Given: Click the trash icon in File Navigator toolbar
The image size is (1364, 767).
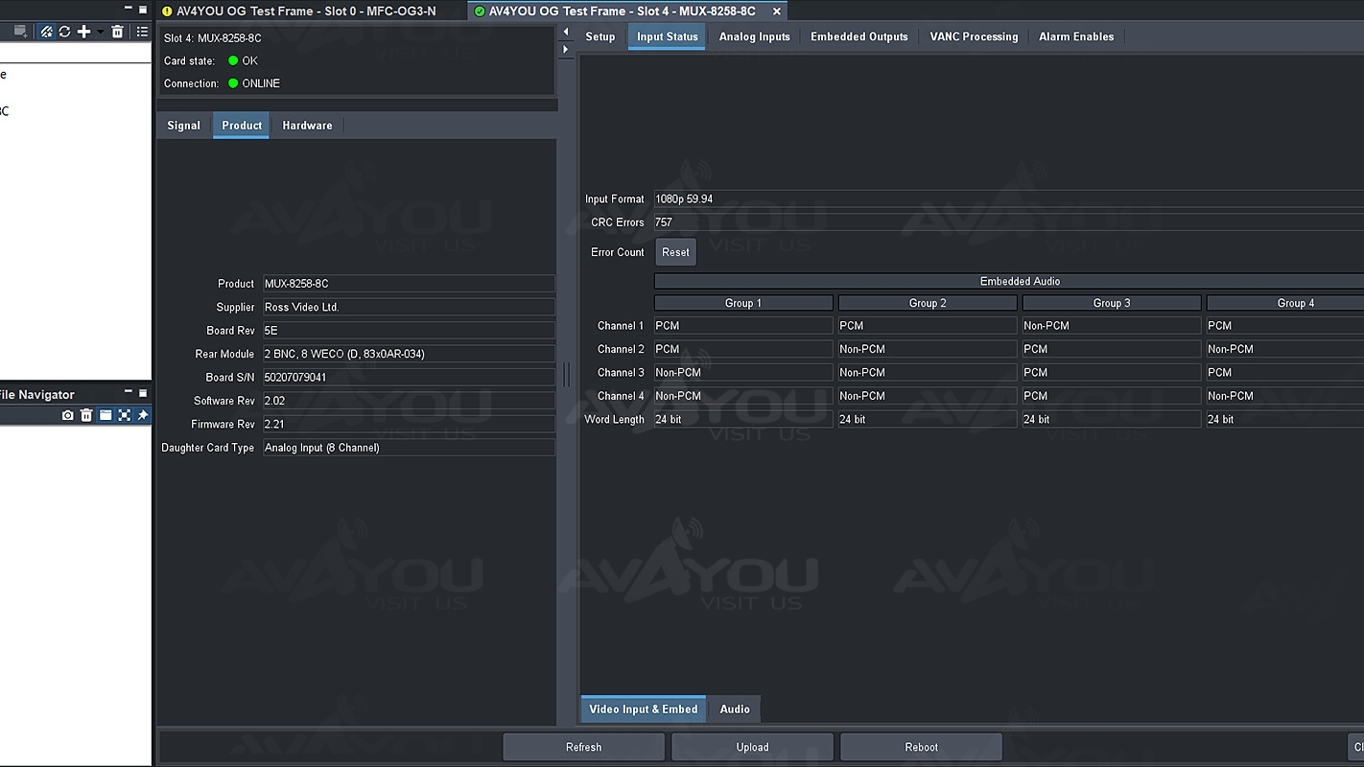Looking at the screenshot, I should tap(86, 415).
